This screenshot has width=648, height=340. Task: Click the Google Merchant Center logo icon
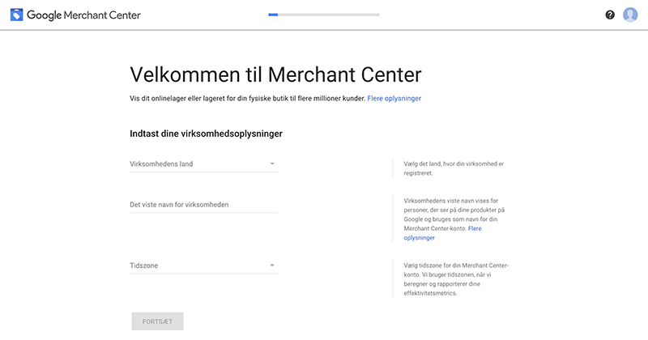pyautogui.click(x=16, y=15)
